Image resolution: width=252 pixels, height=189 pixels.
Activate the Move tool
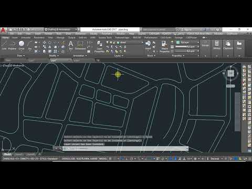[45, 43]
